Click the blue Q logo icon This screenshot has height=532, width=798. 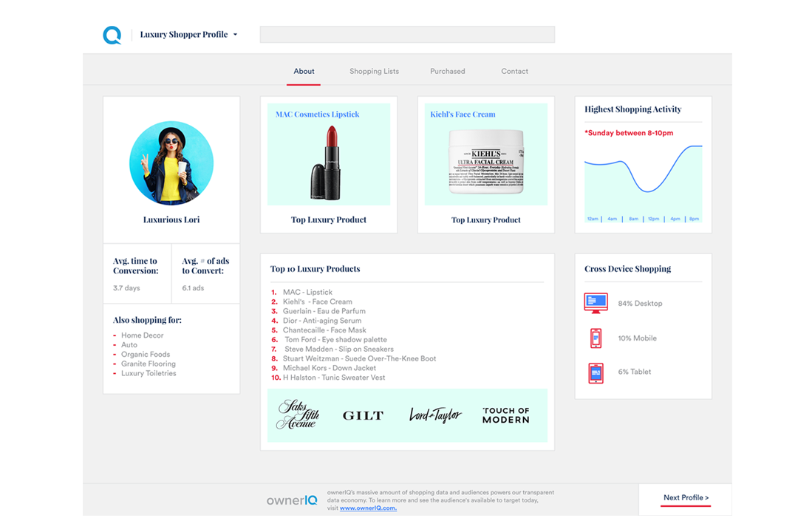(112, 35)
